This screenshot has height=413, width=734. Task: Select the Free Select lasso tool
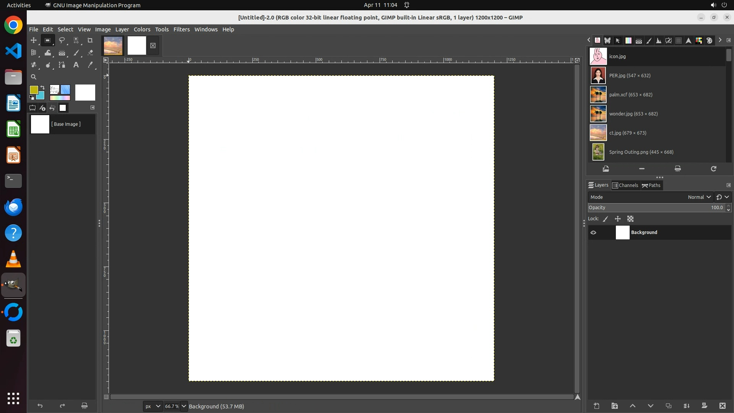tap(62, 41)
